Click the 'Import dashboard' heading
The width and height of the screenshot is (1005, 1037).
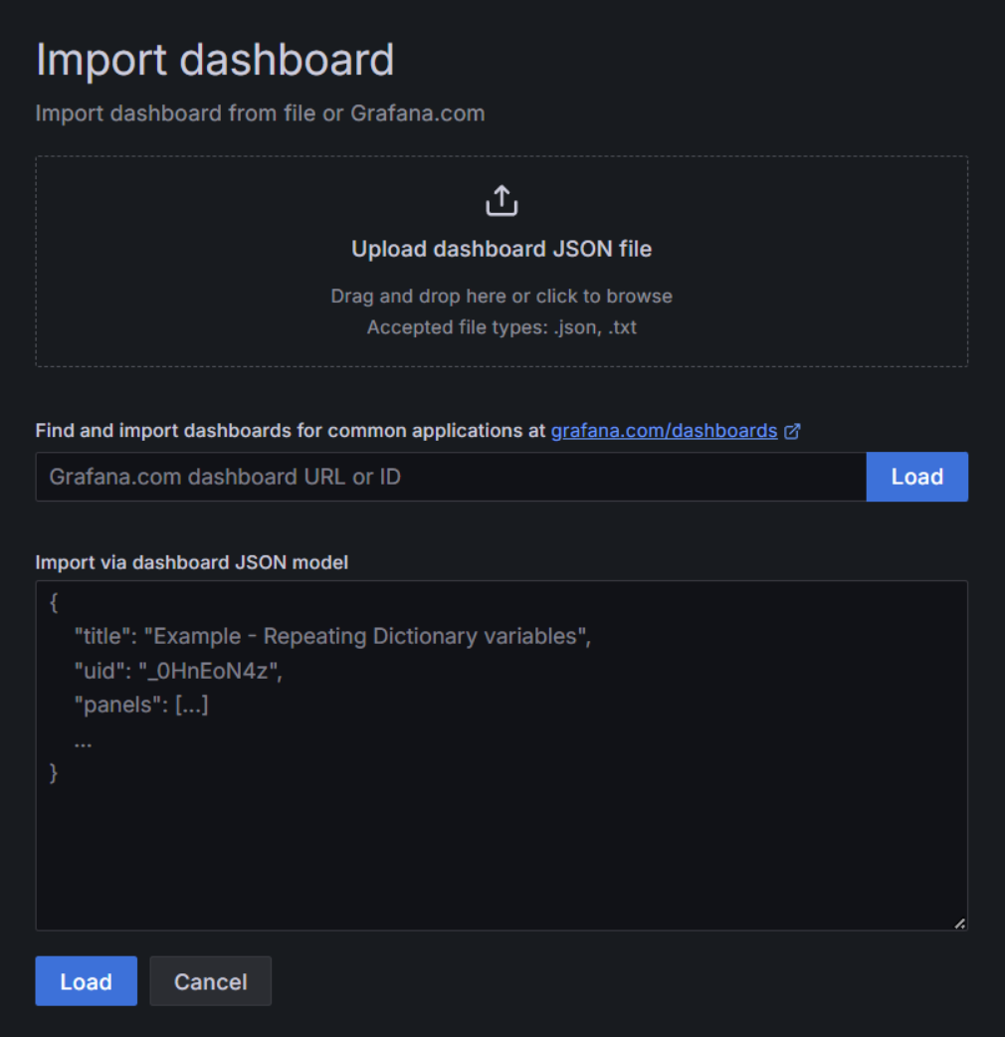tap(215, 60)
